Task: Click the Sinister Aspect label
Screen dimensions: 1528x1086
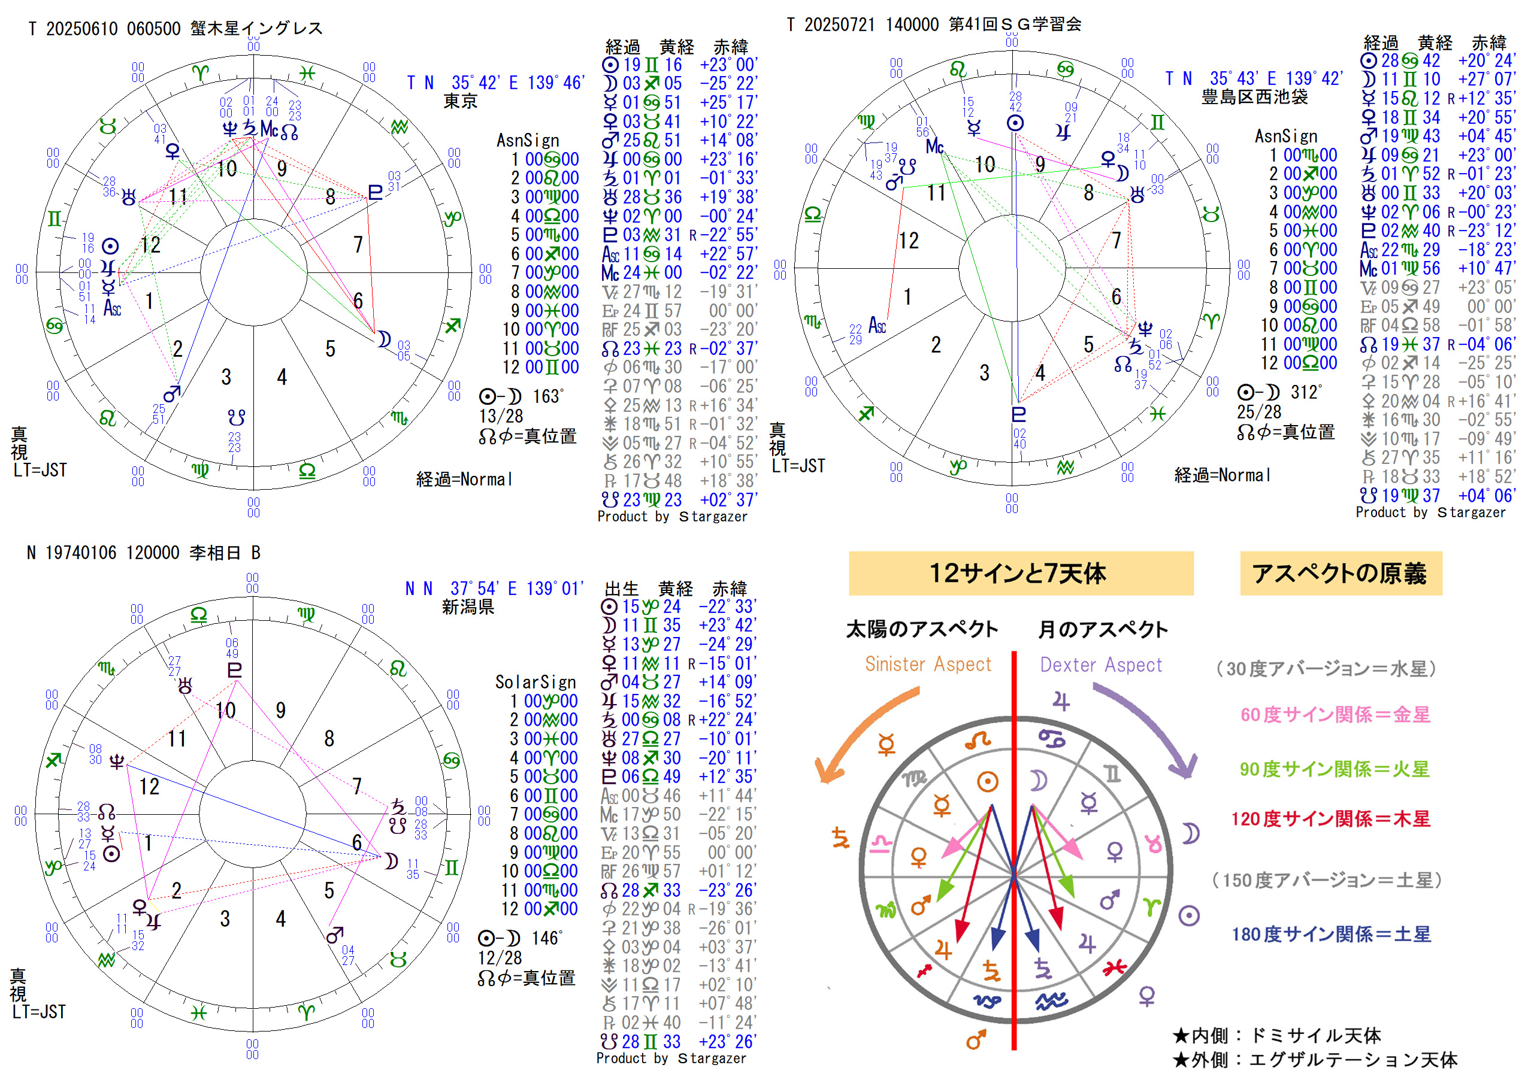Action: click(x=928, y=664)
